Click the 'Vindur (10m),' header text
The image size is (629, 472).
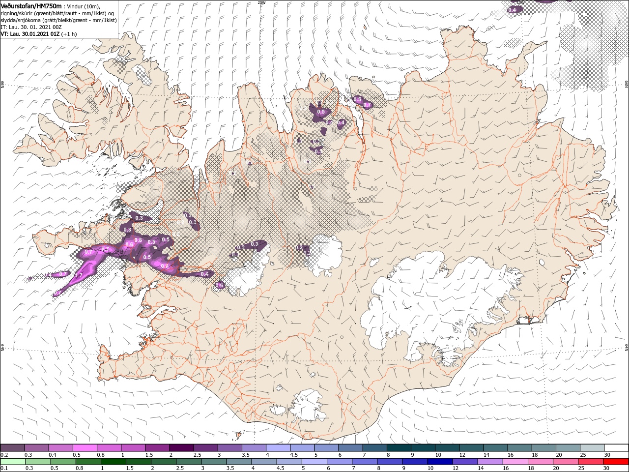[83, 6]
